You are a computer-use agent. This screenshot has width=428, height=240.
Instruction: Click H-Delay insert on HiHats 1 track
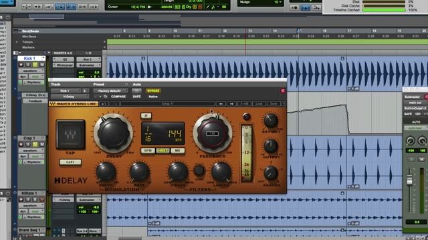[x=64, y=200]
